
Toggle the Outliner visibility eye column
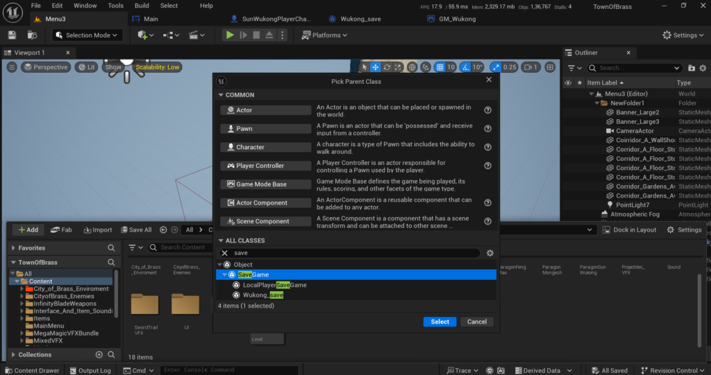coord(568,83)
